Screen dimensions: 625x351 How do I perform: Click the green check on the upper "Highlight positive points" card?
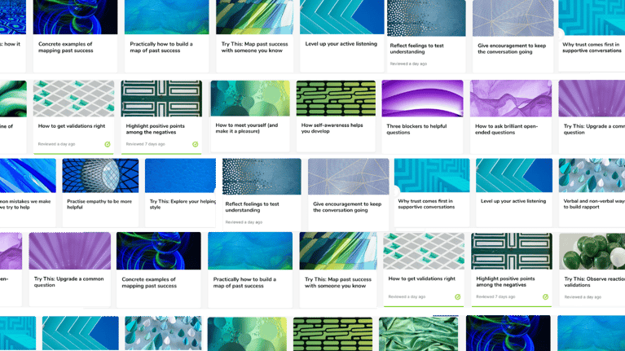195,144
